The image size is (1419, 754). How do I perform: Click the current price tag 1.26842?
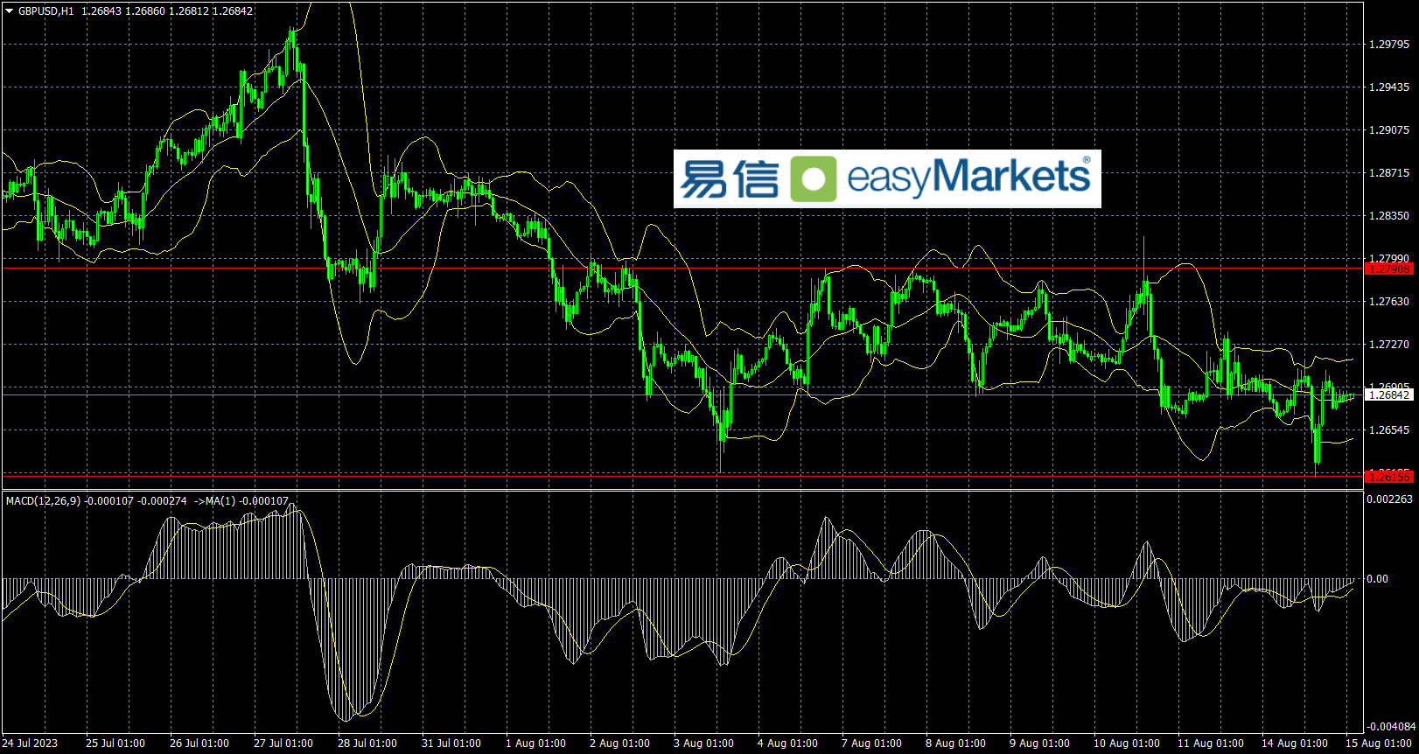[1388, 395]
